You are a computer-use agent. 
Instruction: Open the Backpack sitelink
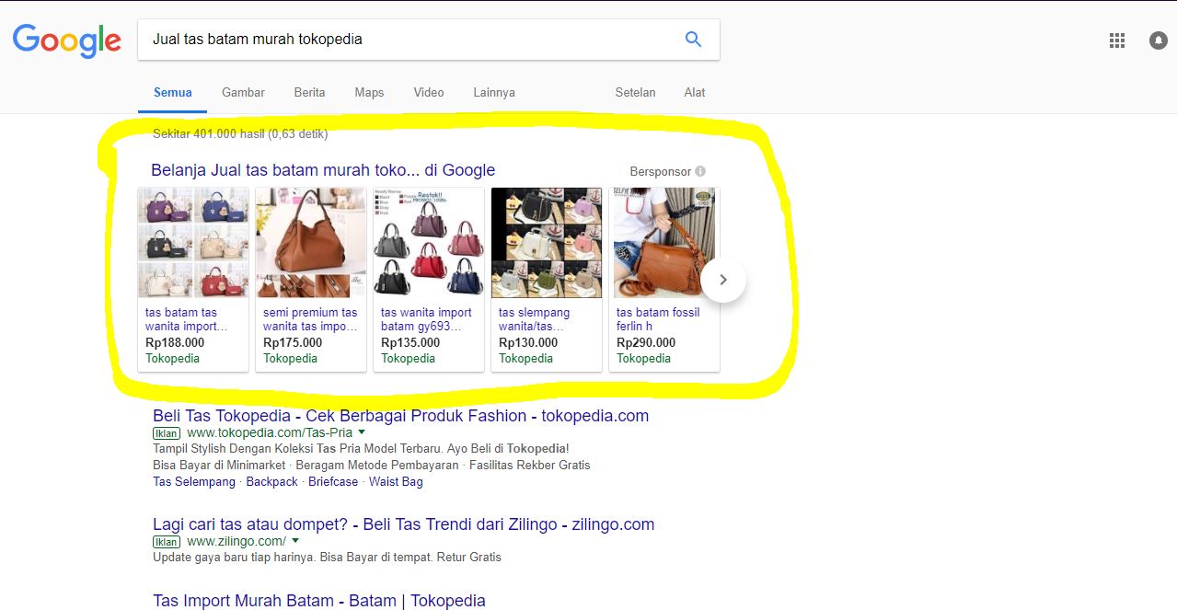272,482
